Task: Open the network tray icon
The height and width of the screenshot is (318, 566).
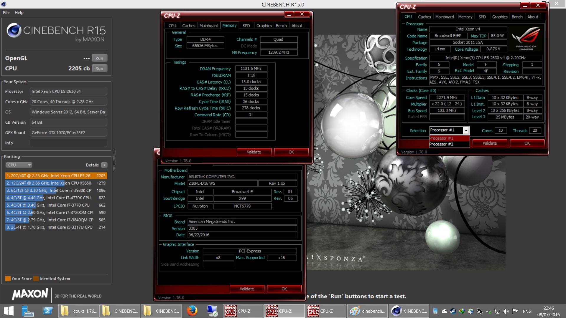Action: (x=497, y=311)
